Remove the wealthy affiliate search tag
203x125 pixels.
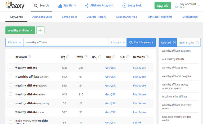click(32, 30)
